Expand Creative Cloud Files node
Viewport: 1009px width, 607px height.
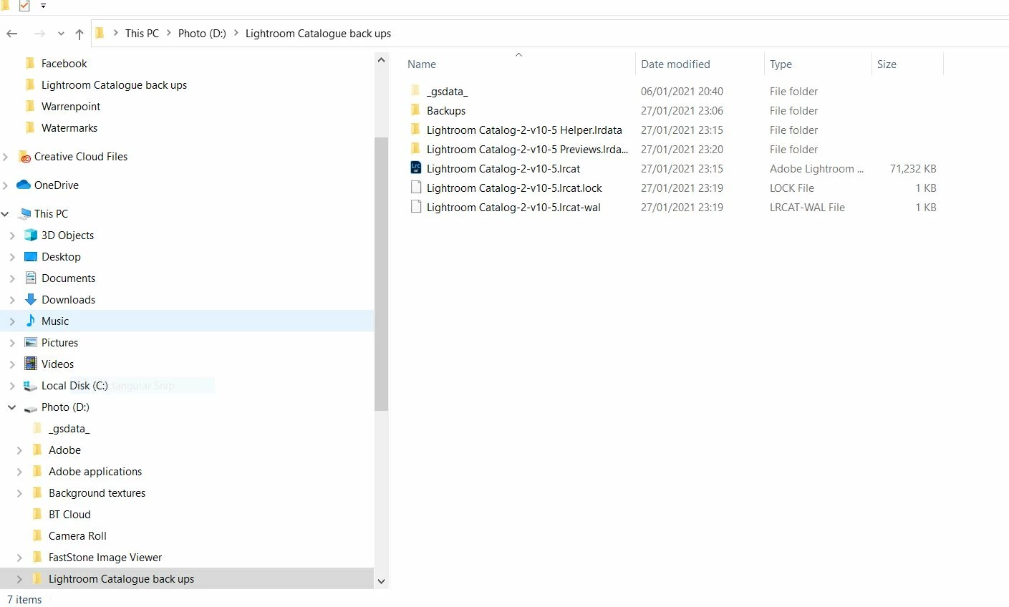(x=6, y=157)
